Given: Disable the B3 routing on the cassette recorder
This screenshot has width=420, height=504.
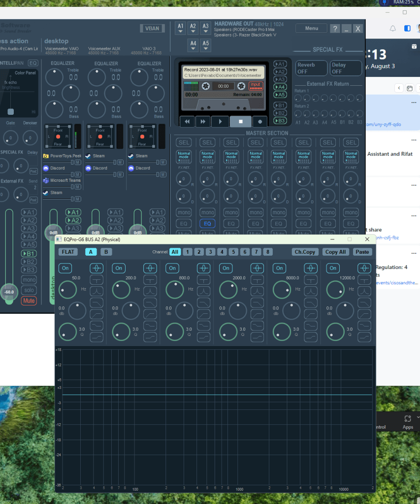Looking at the screenshot, I should pyautogui.click(x=280, y=121).
